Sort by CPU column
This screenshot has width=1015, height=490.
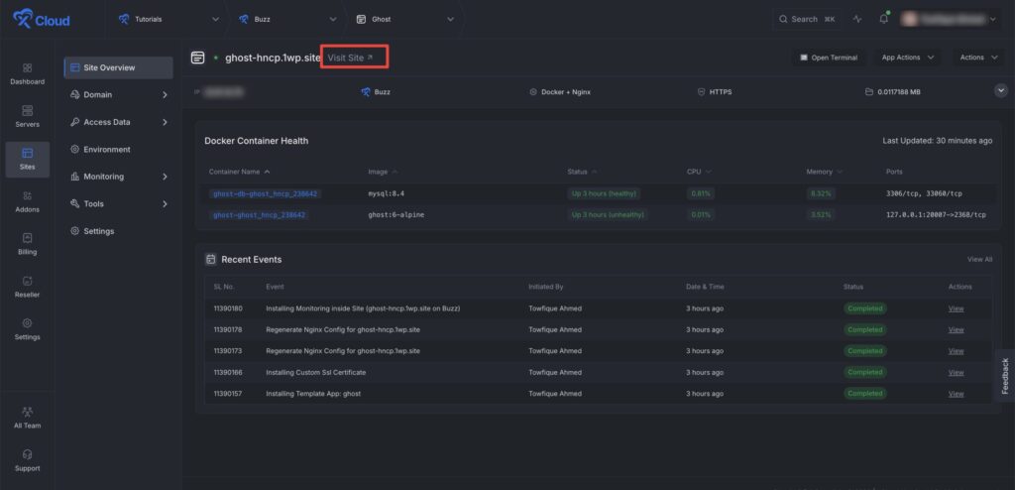pos(699,172)
